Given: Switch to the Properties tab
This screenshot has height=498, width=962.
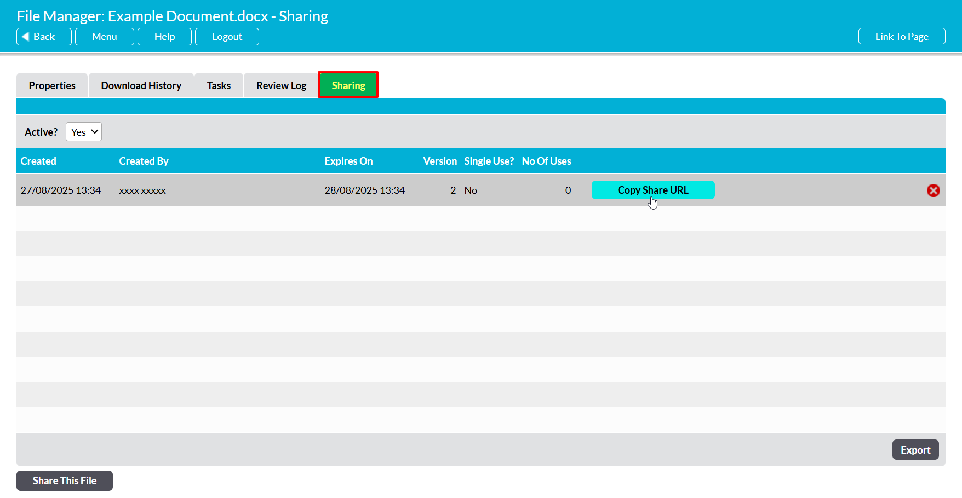Looking at the screenshot, I should tap(52, 85).
